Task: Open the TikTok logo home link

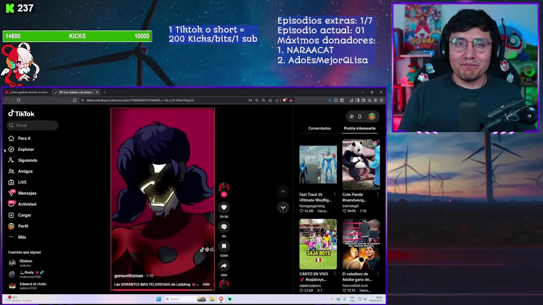Action: pyautogui.click(x=21, y=114)
